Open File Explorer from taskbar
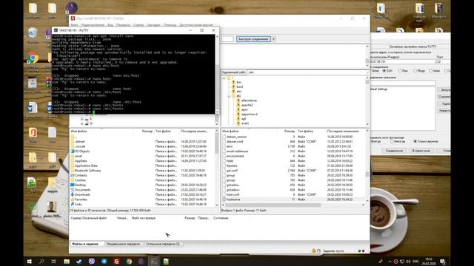 (67, 262)
